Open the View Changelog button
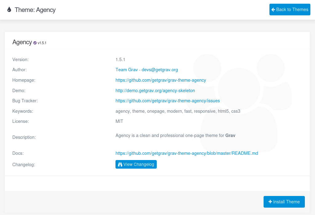The width and height of the screenshot is (315, 215). [136, 164]
